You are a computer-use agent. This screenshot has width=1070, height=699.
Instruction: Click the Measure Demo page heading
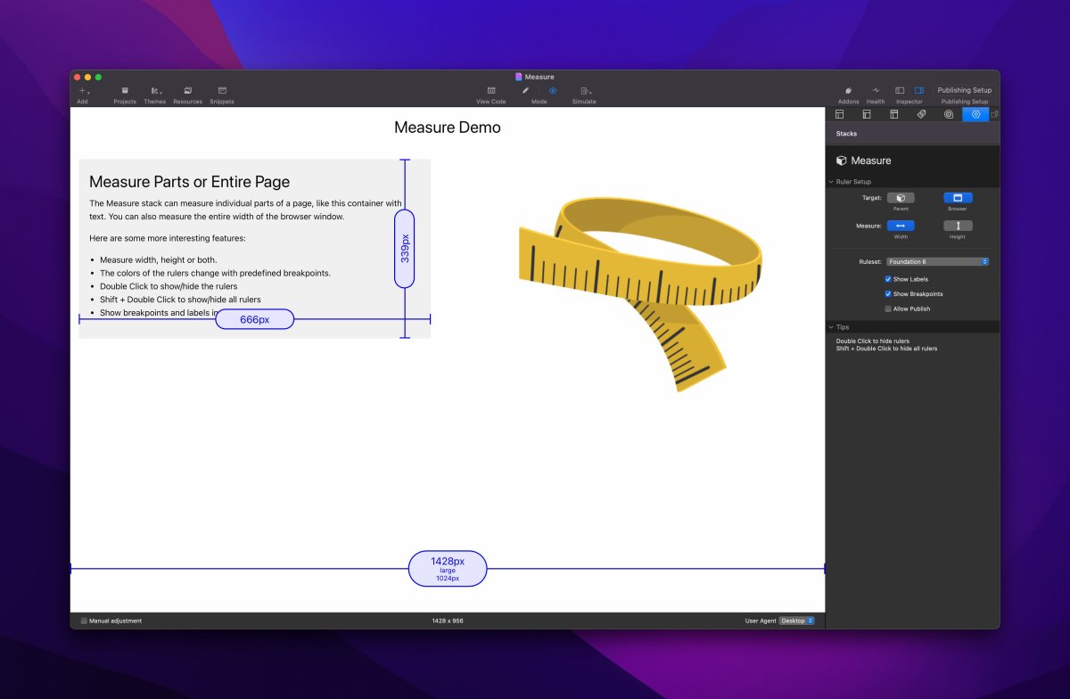[448, 127]
